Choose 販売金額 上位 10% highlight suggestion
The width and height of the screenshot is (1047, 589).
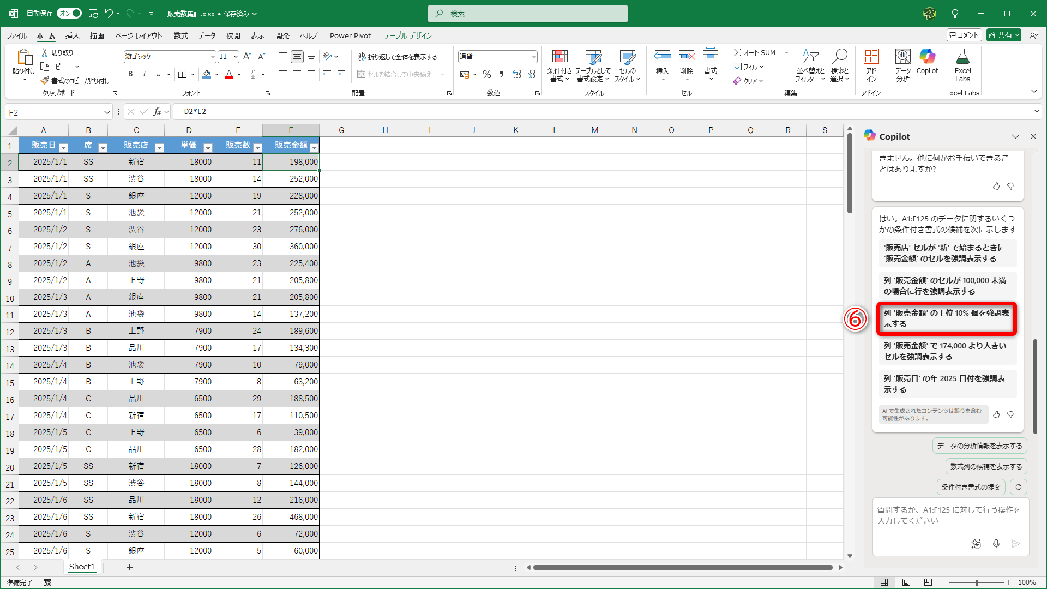coord(946,318)
